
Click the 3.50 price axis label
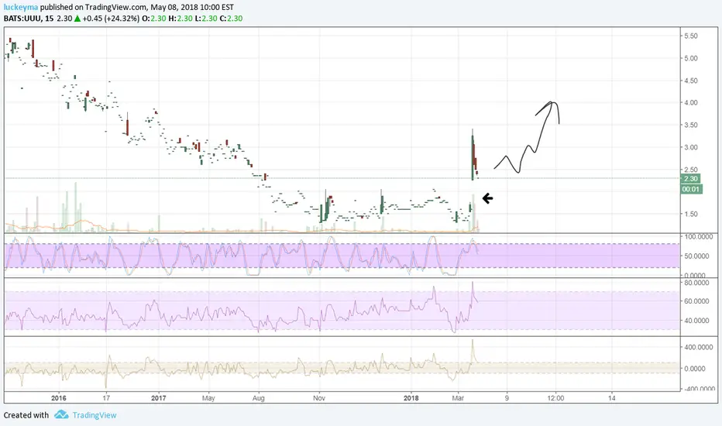[691, 125]
